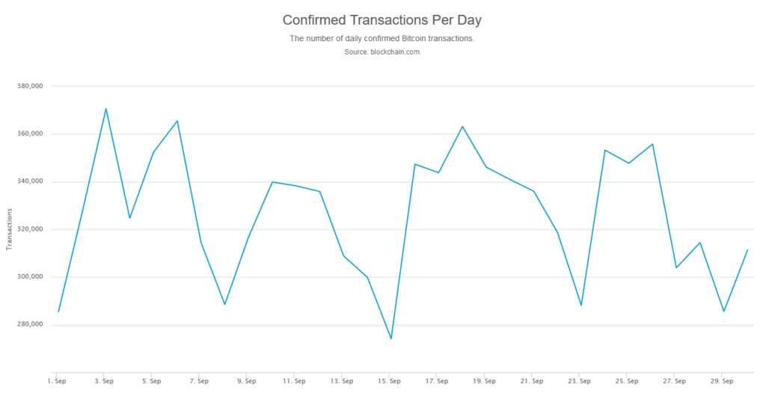The height and width of the screenshot is (401, 766).
Task: Click the 25. Sep x-axis label
Action: coord(627,381)
